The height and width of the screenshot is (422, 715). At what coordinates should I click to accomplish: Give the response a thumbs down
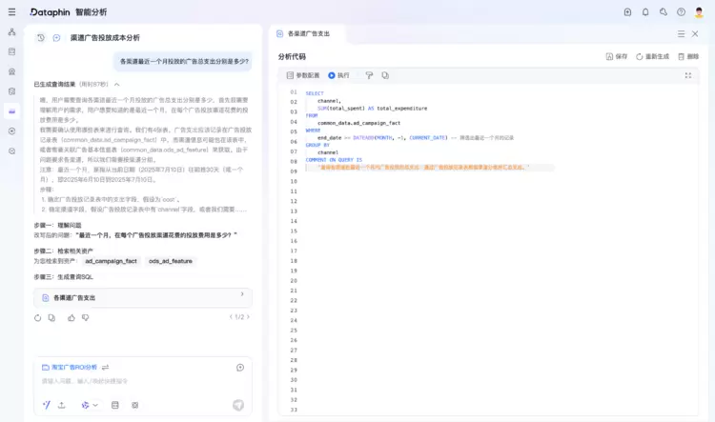pyautogui.click(x=85, y=317)
